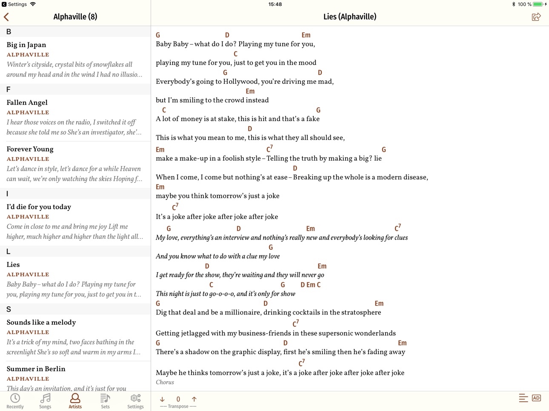549x411 pixels.
Task: Go back using the left chevron arrow
Action: coord(6,17)
